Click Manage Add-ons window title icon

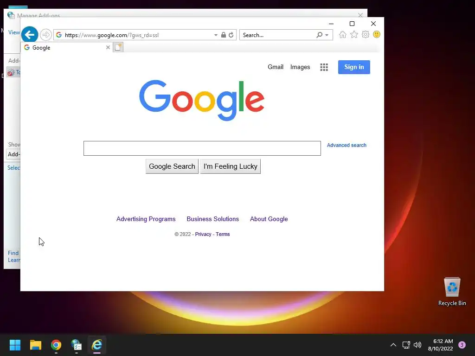[x=11, y=15]
